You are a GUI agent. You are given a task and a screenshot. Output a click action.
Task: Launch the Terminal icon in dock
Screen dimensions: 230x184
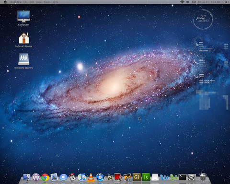coord(183,177)
